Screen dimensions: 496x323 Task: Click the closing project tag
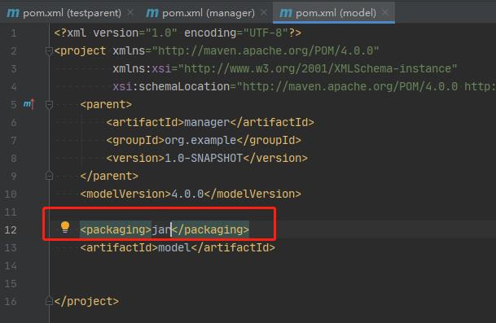(86, 301)
